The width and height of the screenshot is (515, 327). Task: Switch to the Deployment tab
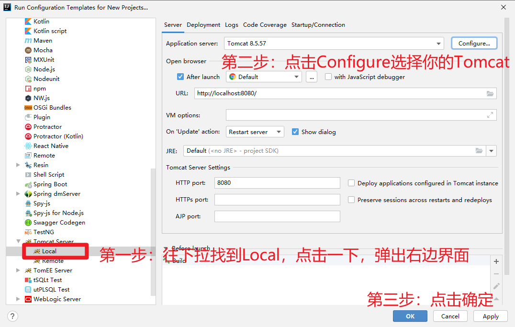pos(203,24)
